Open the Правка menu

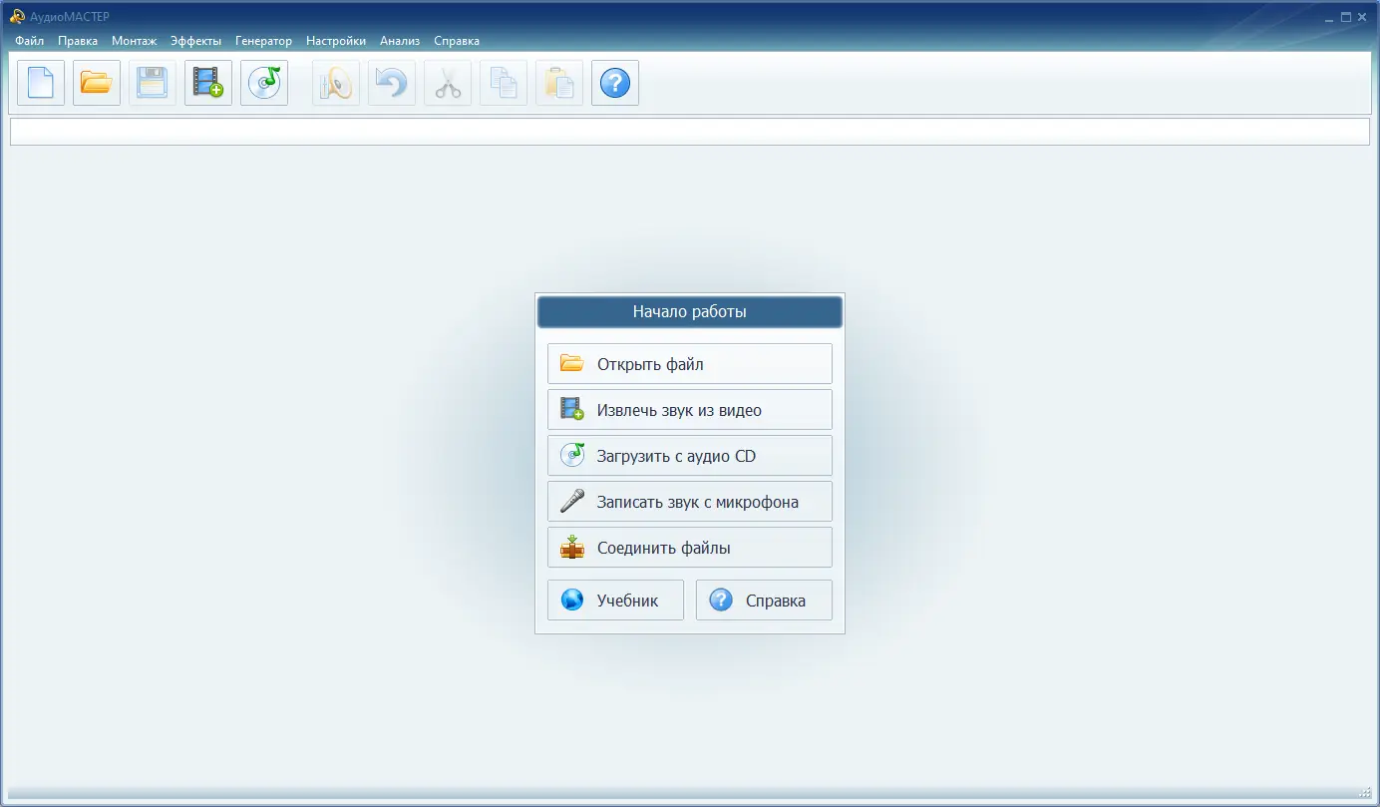point(78,41)
